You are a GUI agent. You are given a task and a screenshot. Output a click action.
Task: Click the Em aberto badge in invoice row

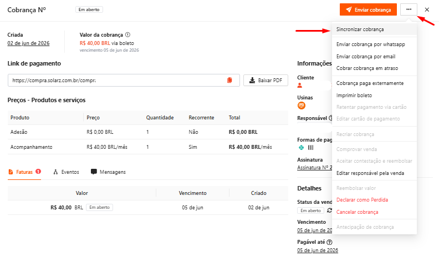[x=99, y=208]
